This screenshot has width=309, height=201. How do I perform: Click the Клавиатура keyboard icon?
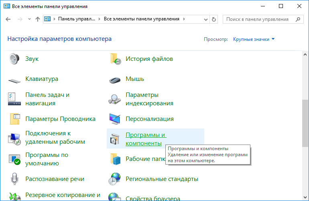pos(14,80)
